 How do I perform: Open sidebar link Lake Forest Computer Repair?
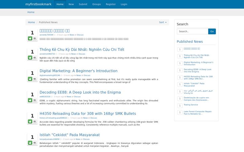click(x=198, y=112)
